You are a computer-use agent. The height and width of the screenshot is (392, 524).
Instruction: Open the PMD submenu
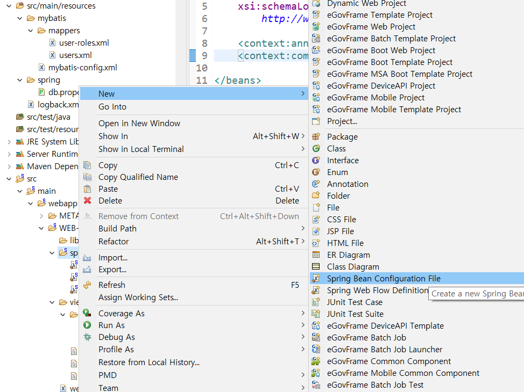pyautogui.click(x=194, y=375)
